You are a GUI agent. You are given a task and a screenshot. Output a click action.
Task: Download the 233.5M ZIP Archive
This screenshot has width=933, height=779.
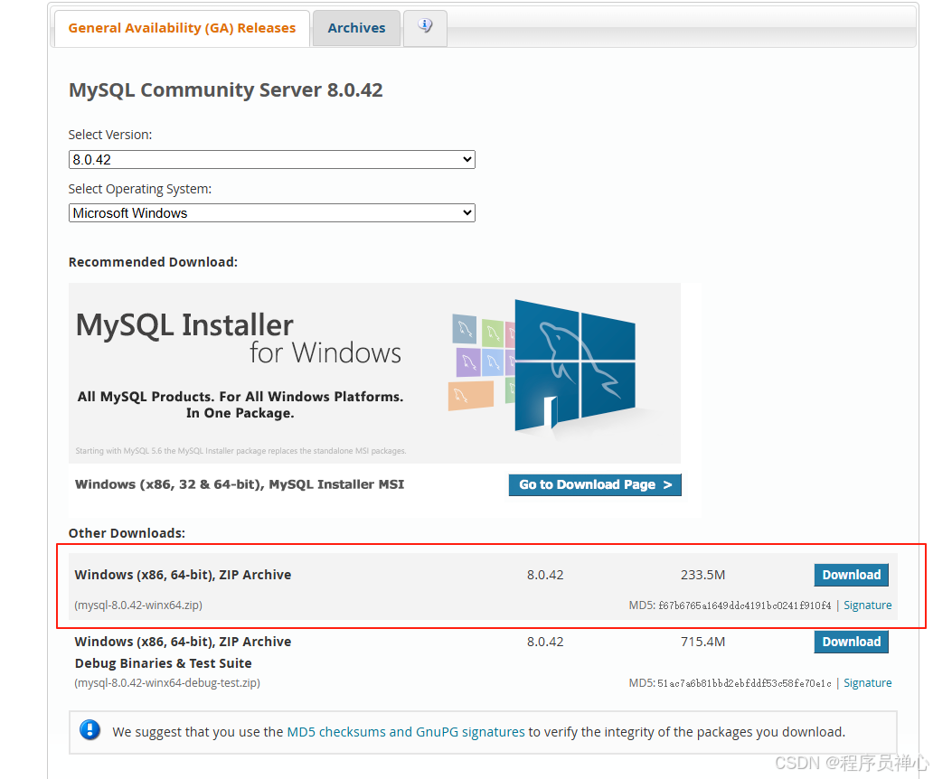click(x=851, y=575)
